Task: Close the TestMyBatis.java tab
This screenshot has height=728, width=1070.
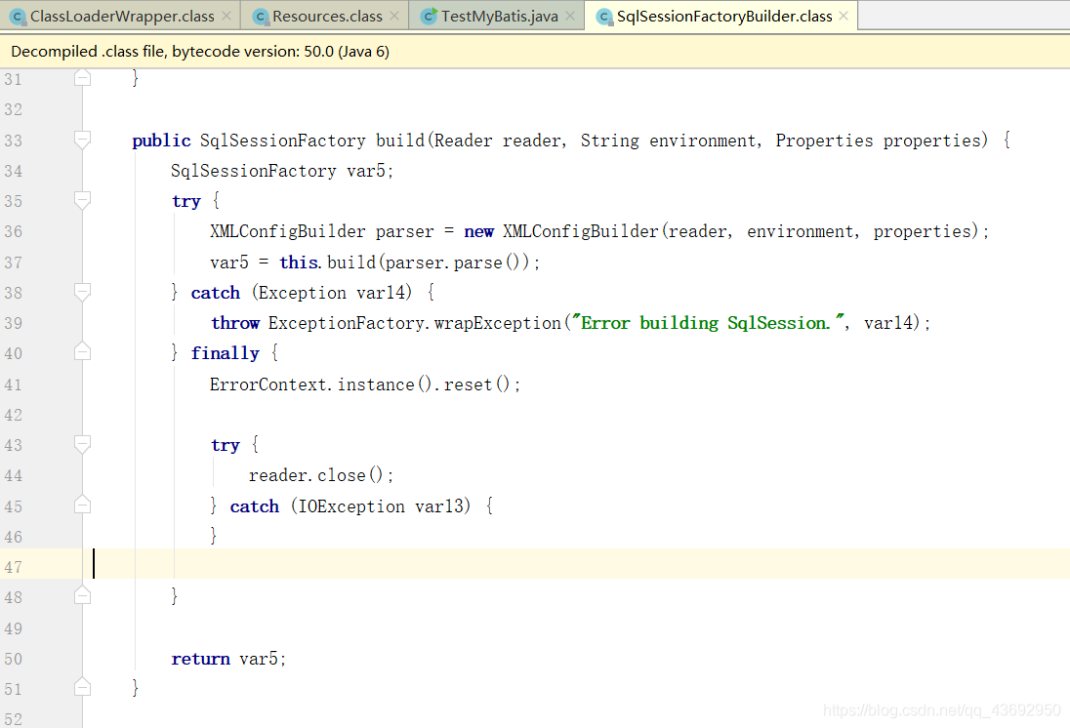Action: coord(570,17)
